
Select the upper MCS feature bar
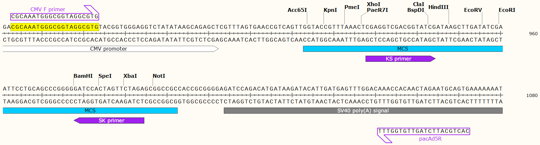coord(403,49)
